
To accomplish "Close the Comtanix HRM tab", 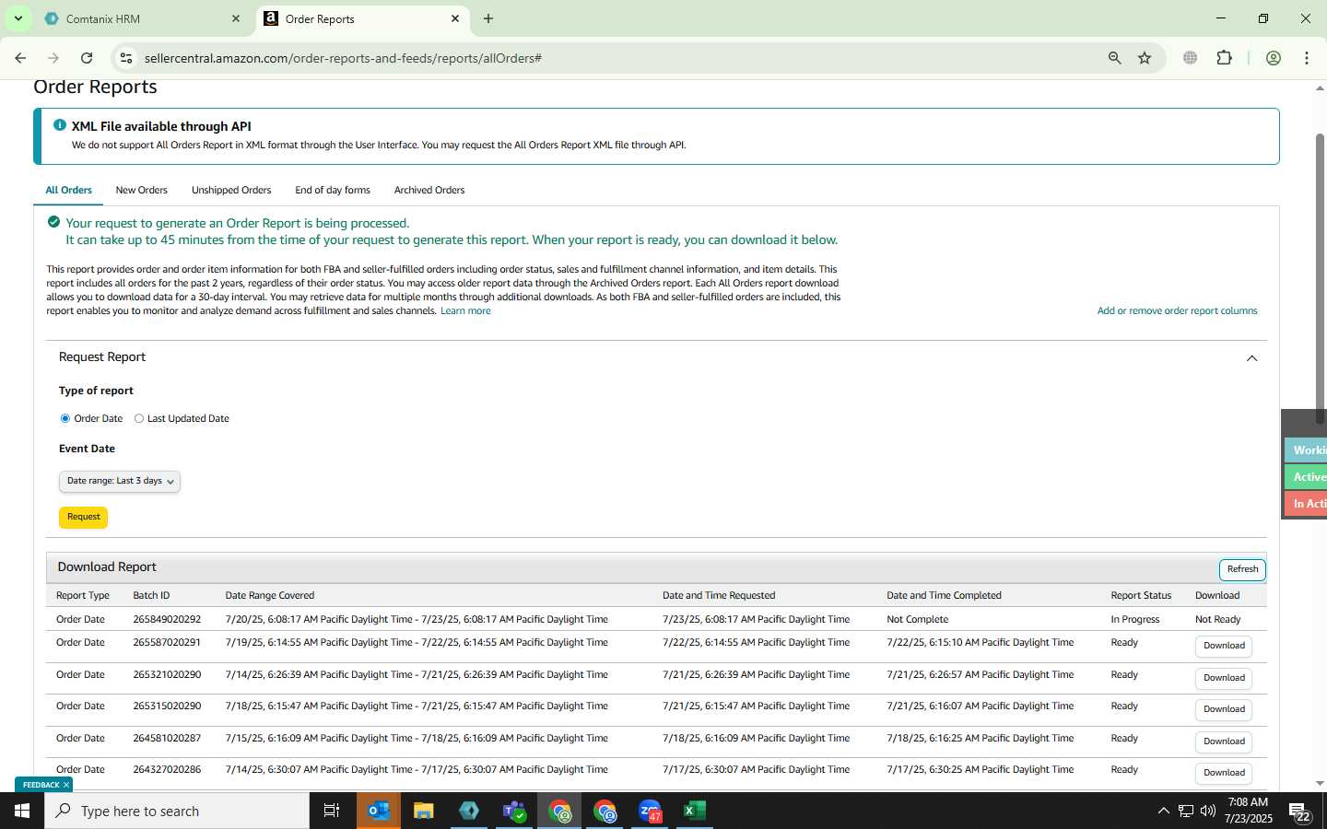I will click(x=236, y=18).
